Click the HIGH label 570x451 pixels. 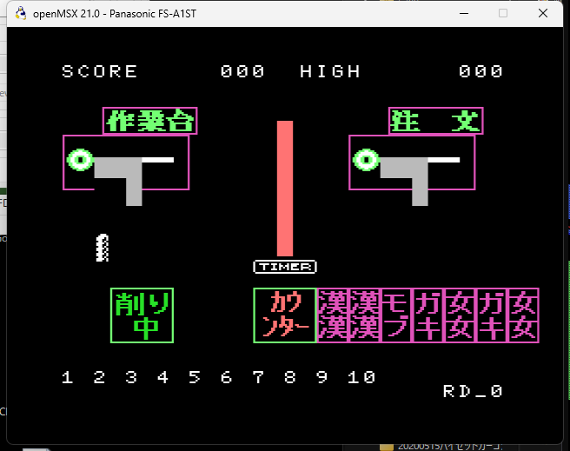point(330,71)
